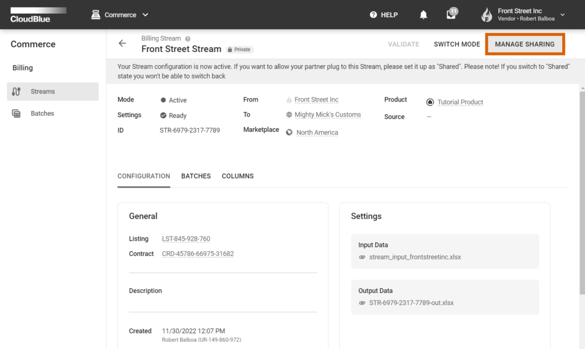Click the Billing section heading
Image resolution: width=585 pixels, height=349 pixels.
coord(23,68)
